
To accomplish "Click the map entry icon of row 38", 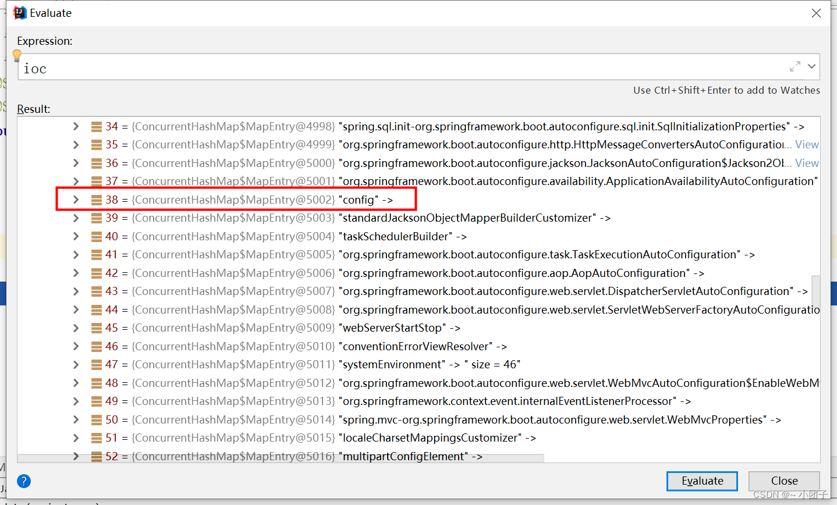I will point(97,200).
